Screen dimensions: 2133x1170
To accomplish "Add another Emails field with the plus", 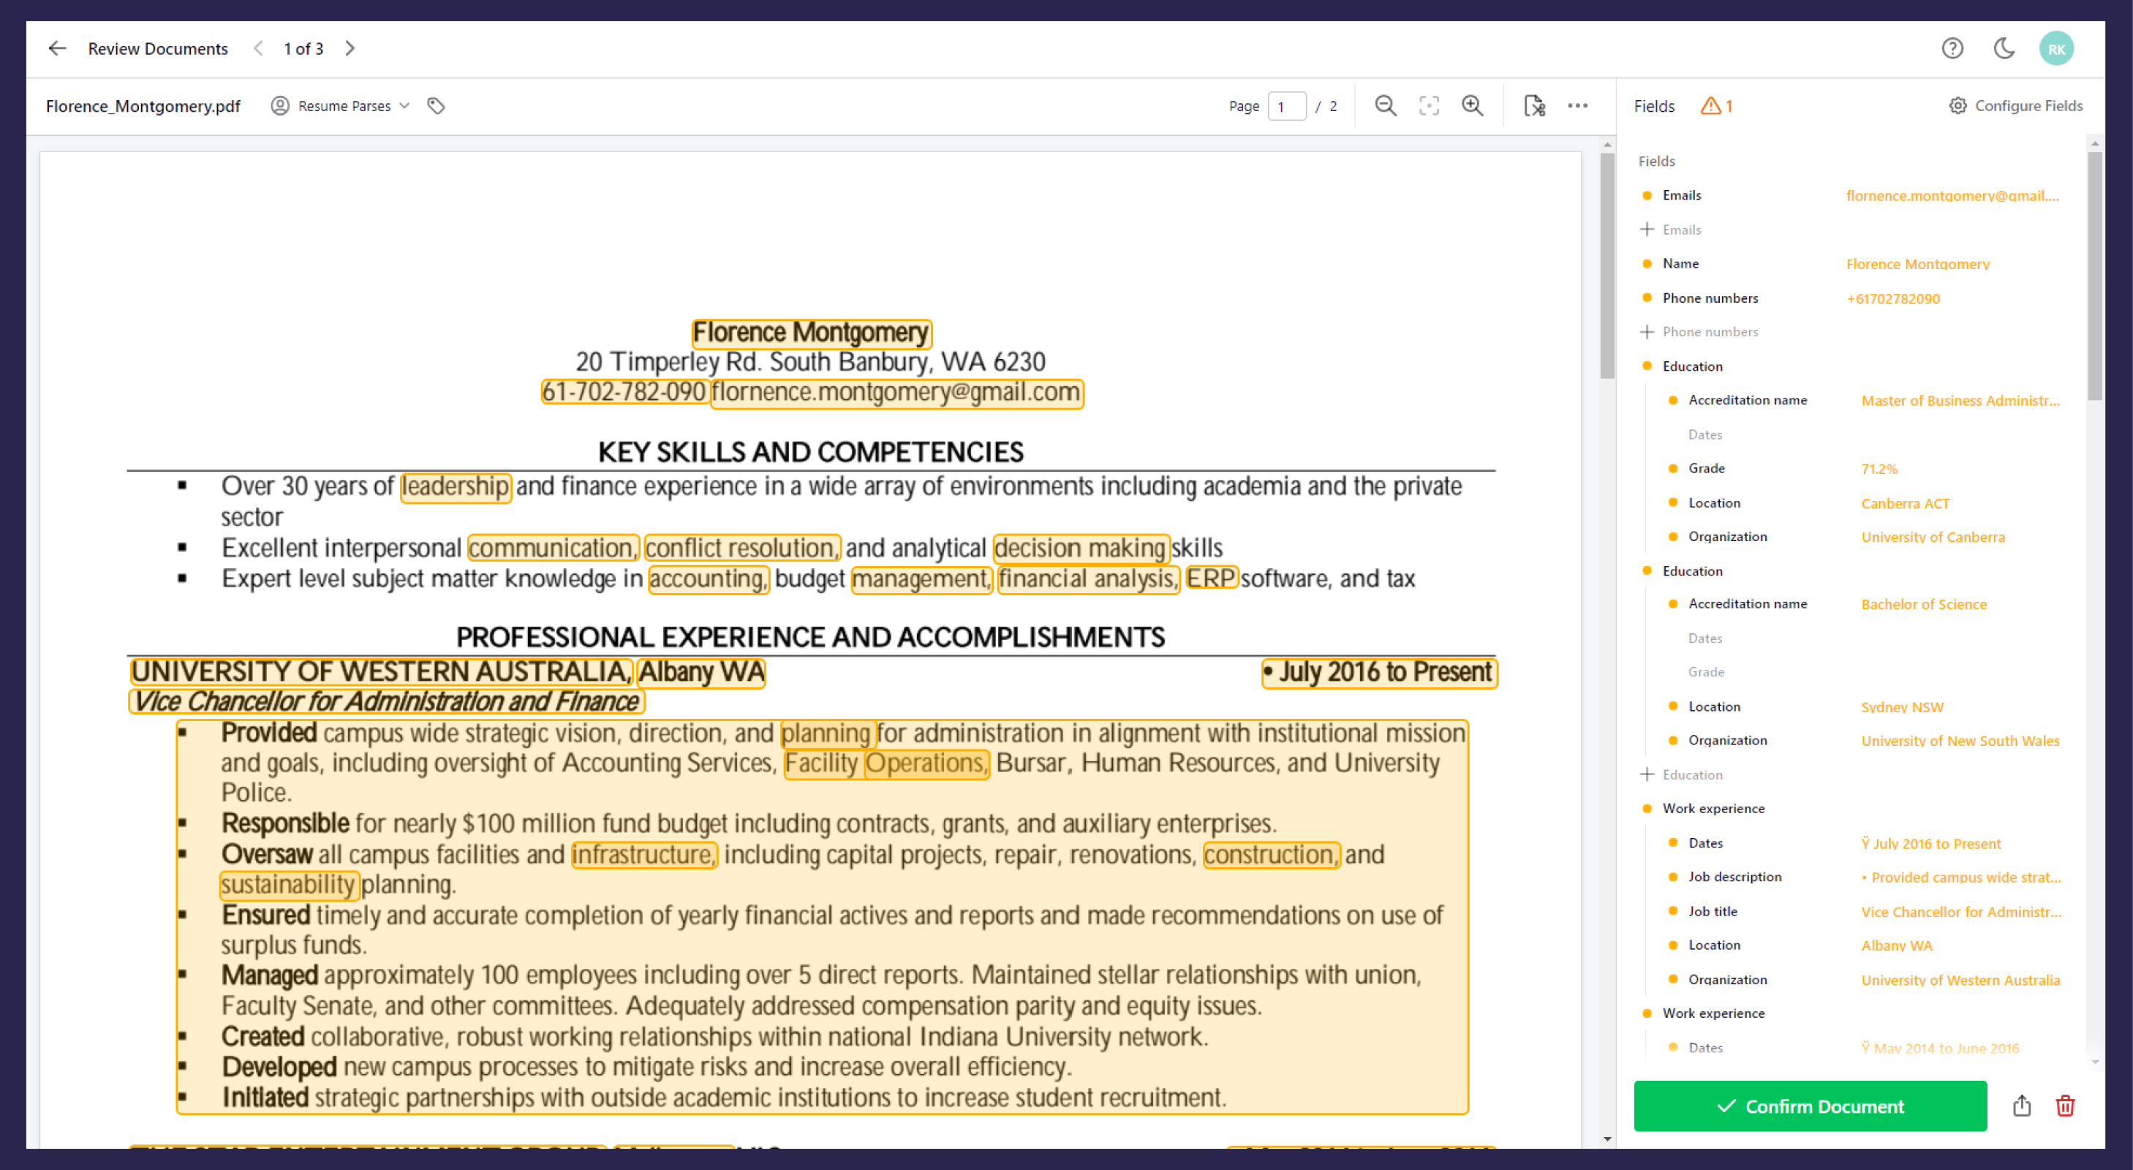I will tap(1646, 230).
